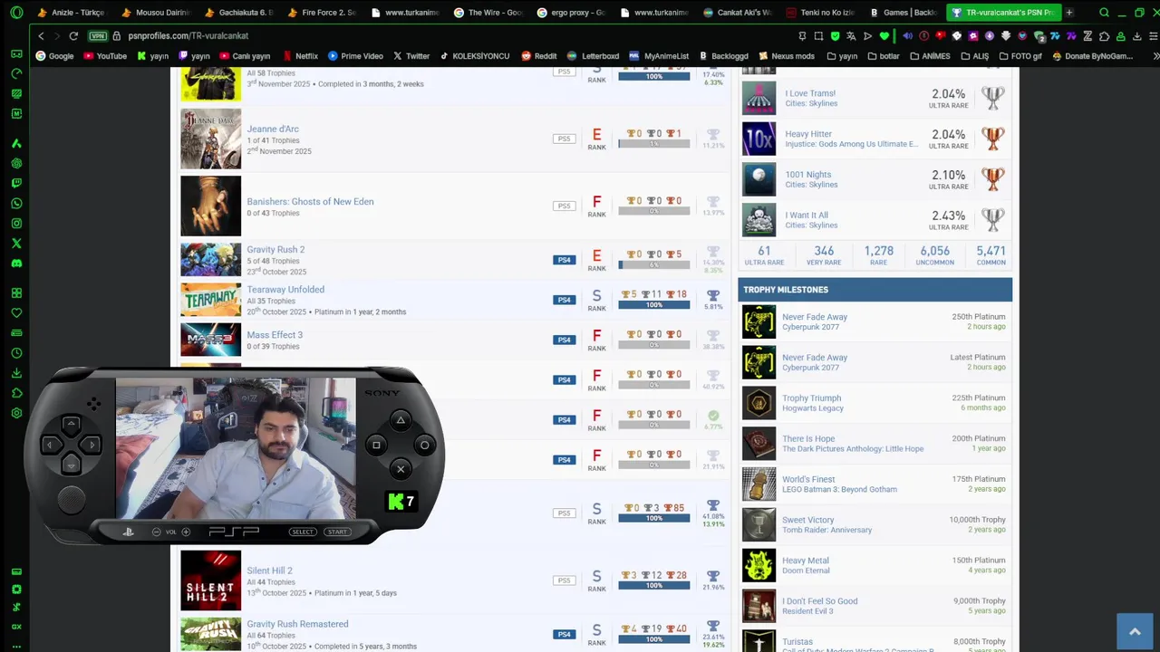Open the FOTO gif bookmark folder
The image size is (1160, 652).
click(1019, 56)
